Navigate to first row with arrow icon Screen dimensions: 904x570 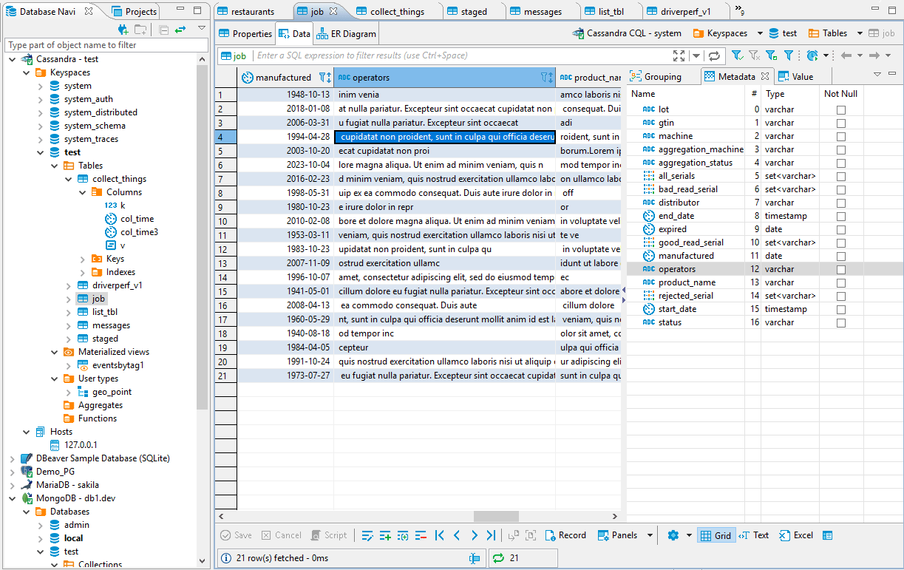click(439, 535)
